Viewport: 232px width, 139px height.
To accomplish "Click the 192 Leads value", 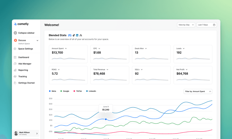I will (x=179, y=53).
